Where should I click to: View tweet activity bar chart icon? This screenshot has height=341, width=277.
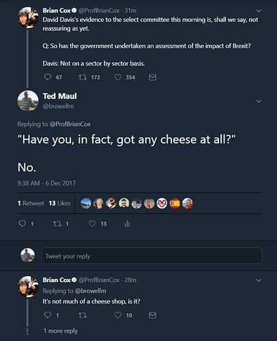click(127, 223)
